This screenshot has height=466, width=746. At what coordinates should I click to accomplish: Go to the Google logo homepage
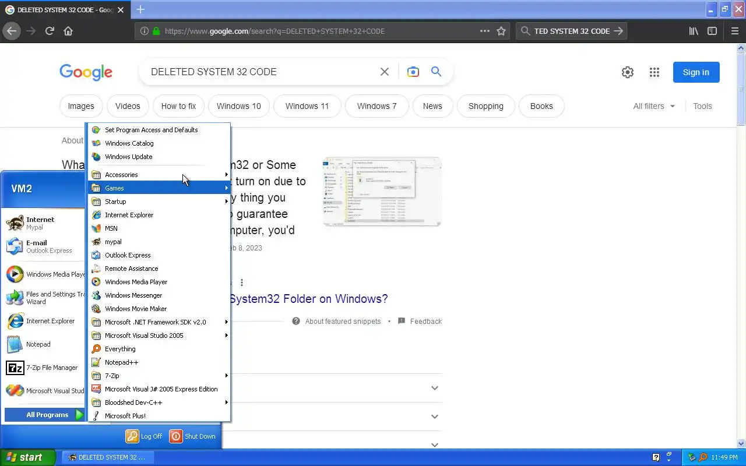pyautogui.click(x=86, y=72)
